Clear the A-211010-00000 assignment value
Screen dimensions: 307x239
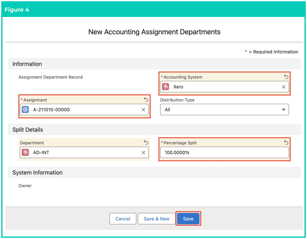[x=143, y=110]
